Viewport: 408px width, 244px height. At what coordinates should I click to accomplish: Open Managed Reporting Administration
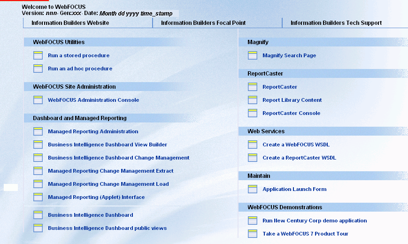coord(93,131)
